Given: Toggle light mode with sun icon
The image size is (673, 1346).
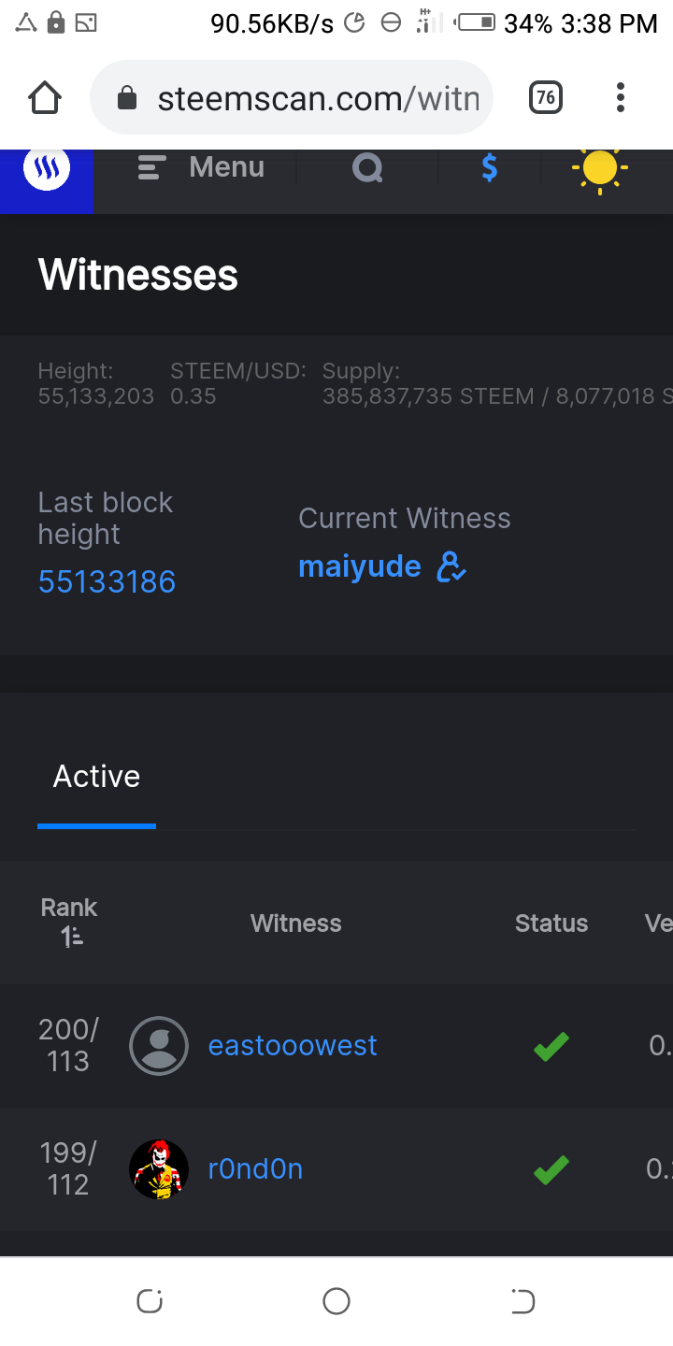Looking at the screenshot, I should tap(599, 169).
